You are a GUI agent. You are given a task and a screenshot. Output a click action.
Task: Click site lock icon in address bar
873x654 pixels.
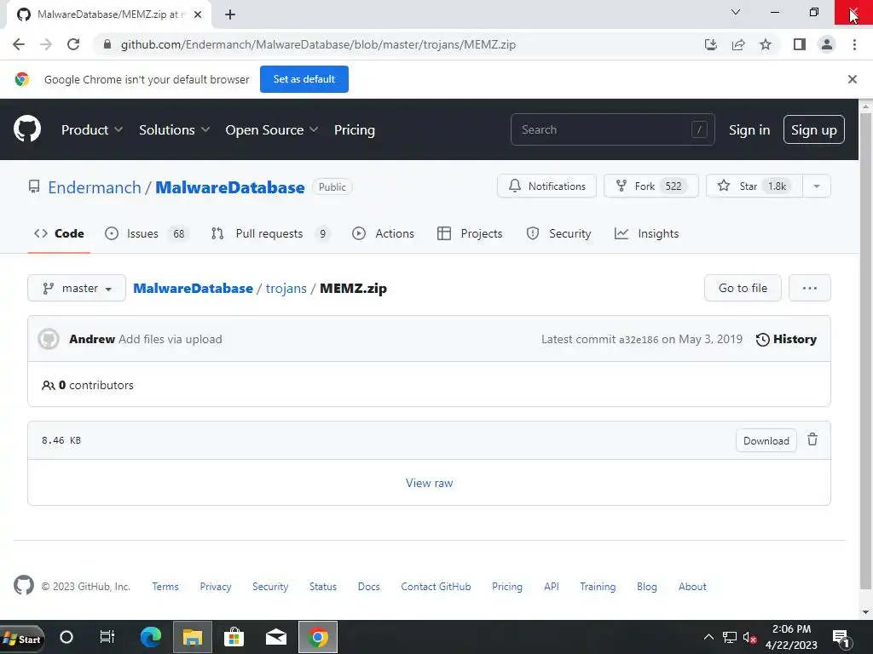[x=108, y=44]
